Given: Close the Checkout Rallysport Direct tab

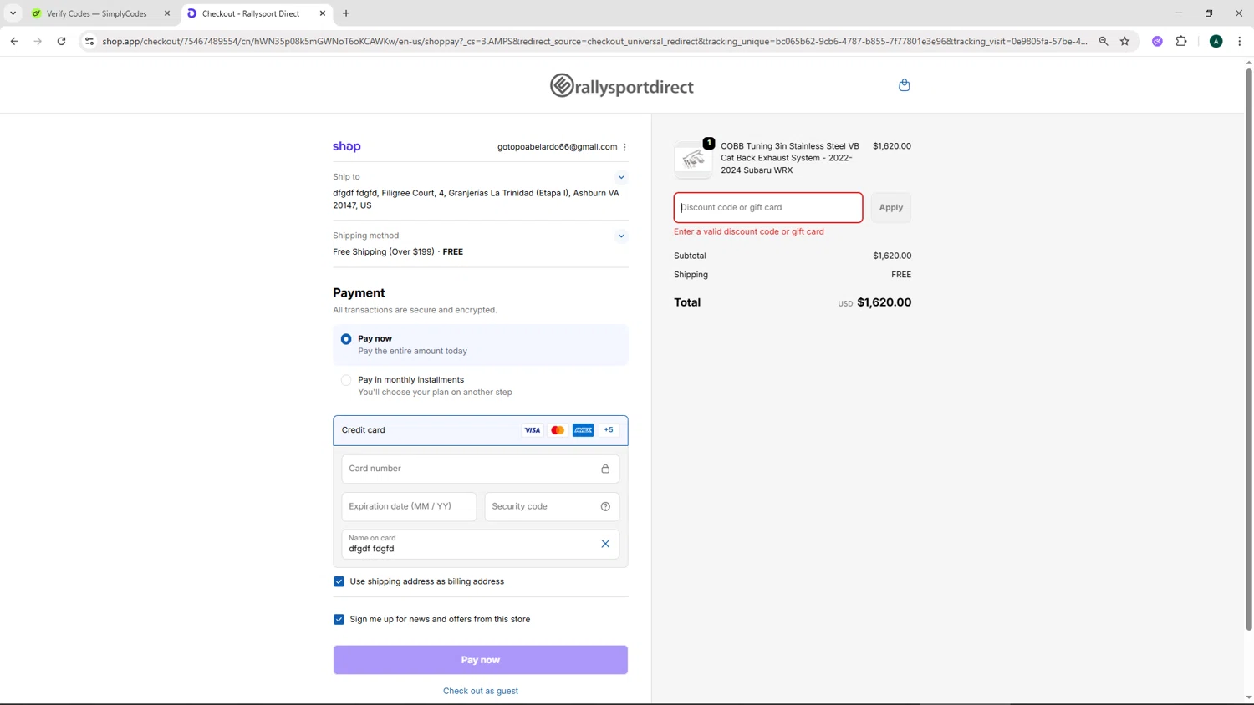Looking at the screenshot, I should (323, 13).
